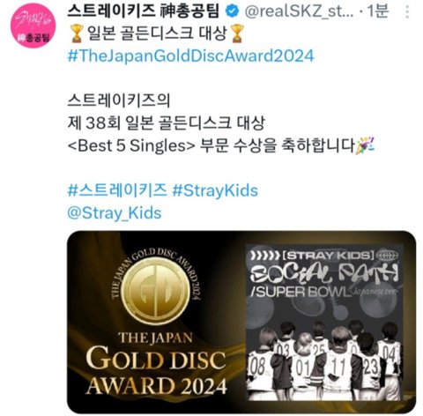
Task: Open the #스트레이키즈 hashtag link
Action: (x=117, y=190)
